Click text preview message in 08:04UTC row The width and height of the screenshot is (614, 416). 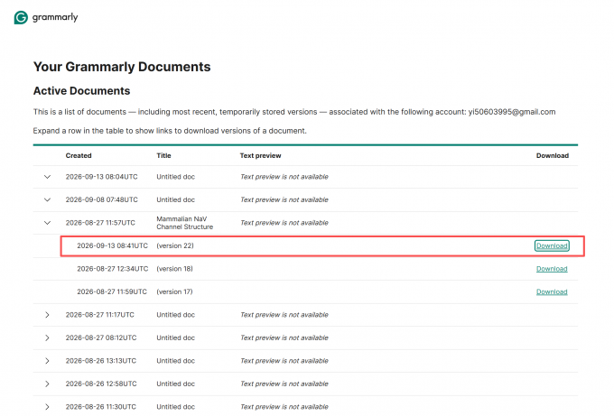point(284,177)
